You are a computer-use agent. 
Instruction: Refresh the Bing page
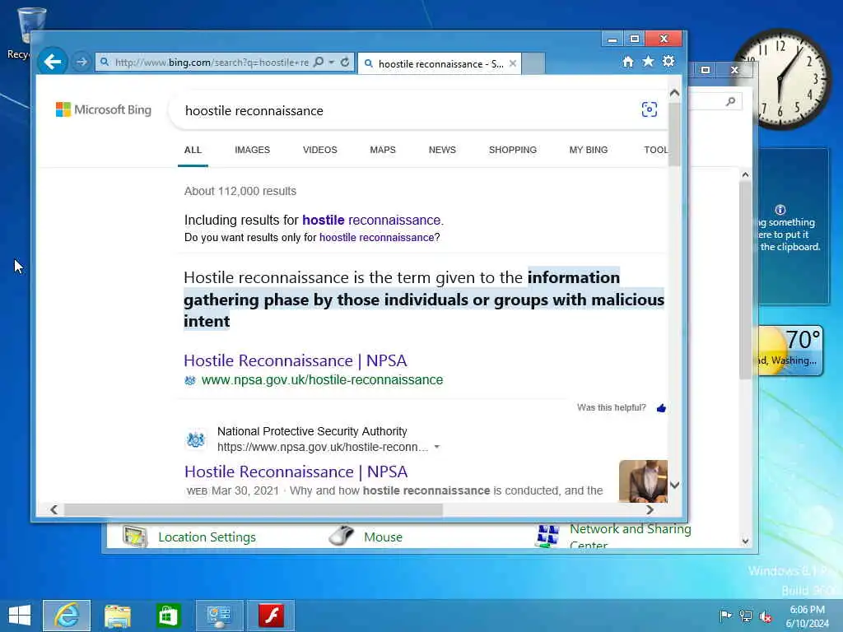345,63
